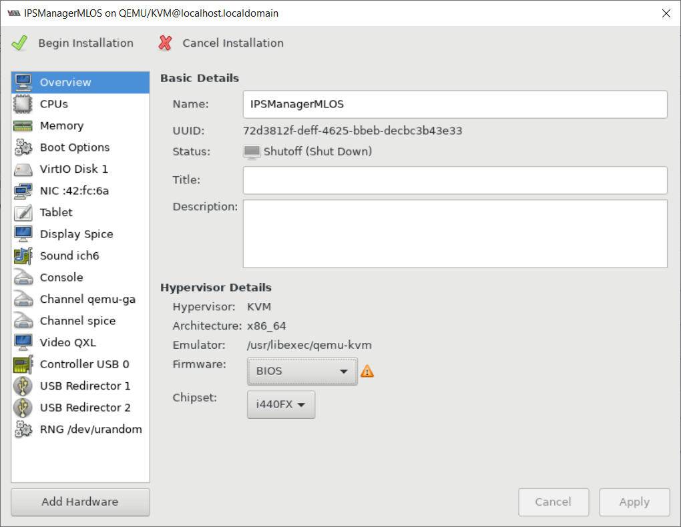Click the Console serial device icon
The height and width of the screenshot is (527, 681).
(x=23, y=278)
